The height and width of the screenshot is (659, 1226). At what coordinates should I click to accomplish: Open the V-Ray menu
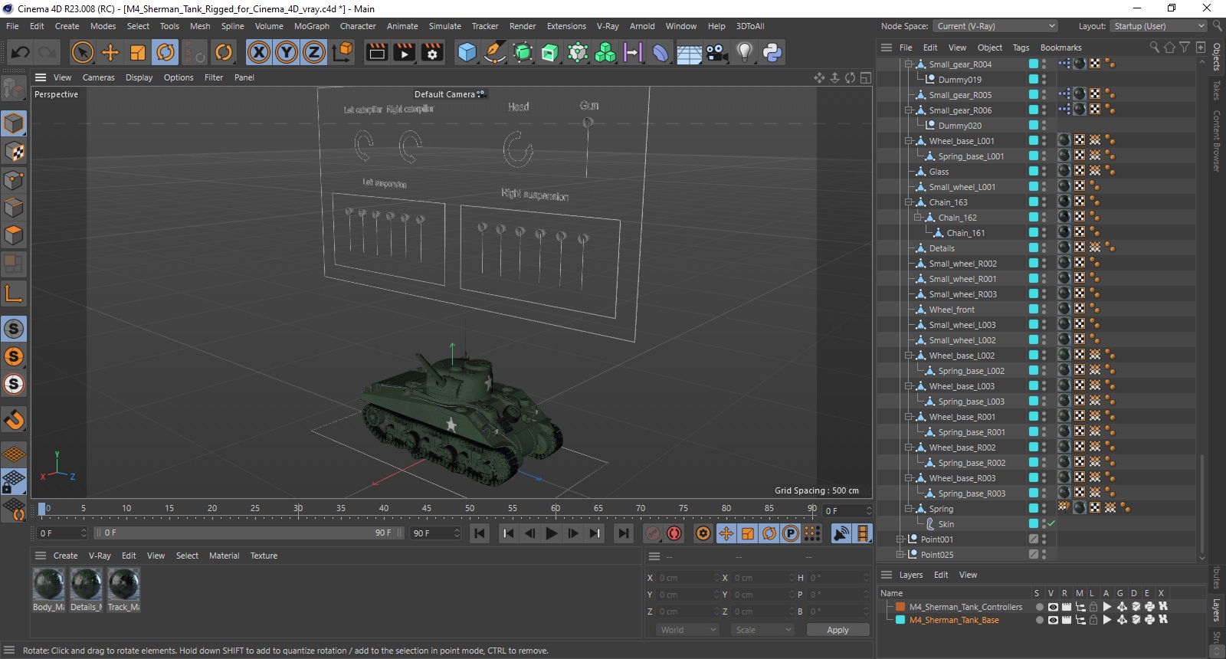tap(608, 26)
